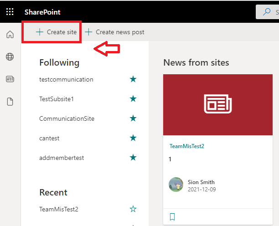Open TeamMisTest2 under Recent
The width and height of the screenshot is (279, 226).
pyautogui.click(x=59, y=209)
